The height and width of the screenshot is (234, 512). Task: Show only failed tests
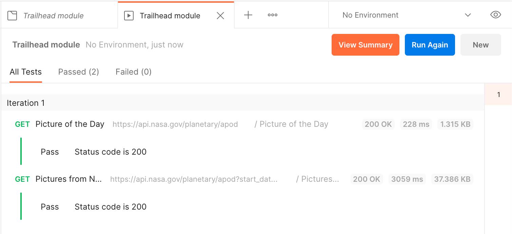[133, 72]
